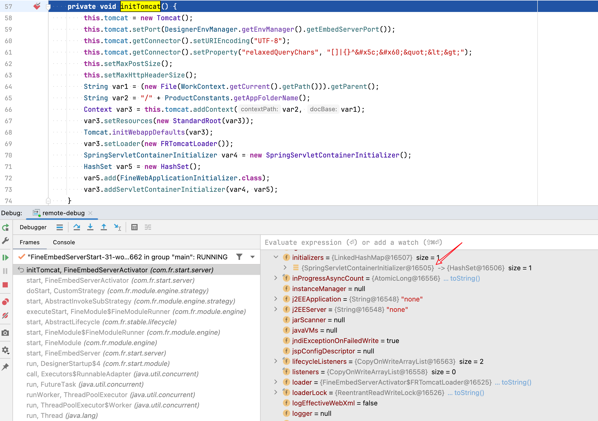
Task: Click the thread filter funnel icon
Action: coord(239,257)
